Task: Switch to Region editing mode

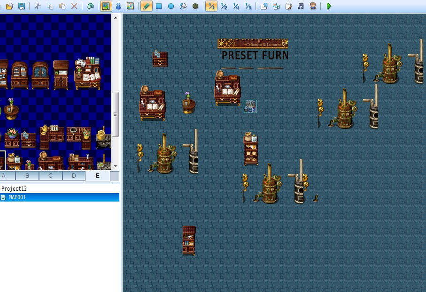Action: 131,6
